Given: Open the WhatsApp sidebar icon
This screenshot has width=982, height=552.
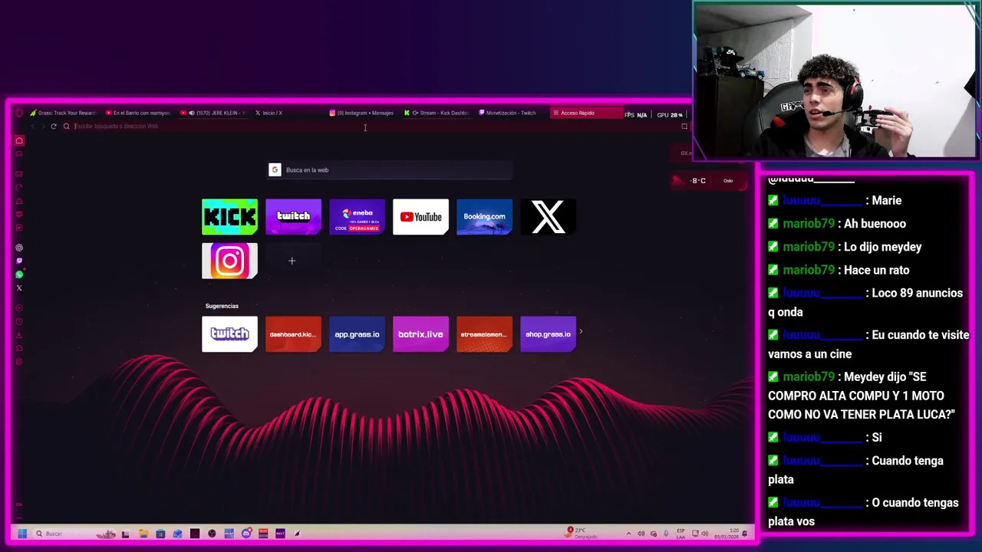Looking at the screenshot, I should point(19,274).
